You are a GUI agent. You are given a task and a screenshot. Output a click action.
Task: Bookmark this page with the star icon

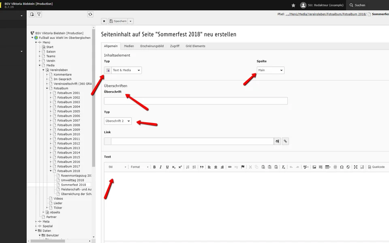point(293,5)
